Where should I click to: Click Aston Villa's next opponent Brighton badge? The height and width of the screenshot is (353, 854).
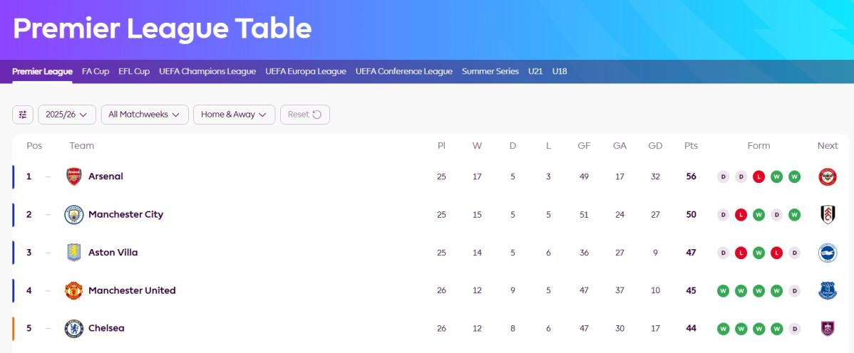pyautogui.click(x=828, y=253)
